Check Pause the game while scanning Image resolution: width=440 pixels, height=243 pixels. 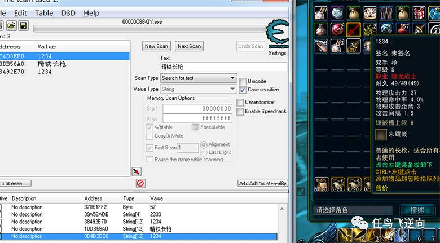tap(149, 159)
